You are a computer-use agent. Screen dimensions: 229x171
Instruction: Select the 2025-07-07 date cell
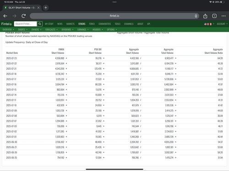(x=11, y=121)
